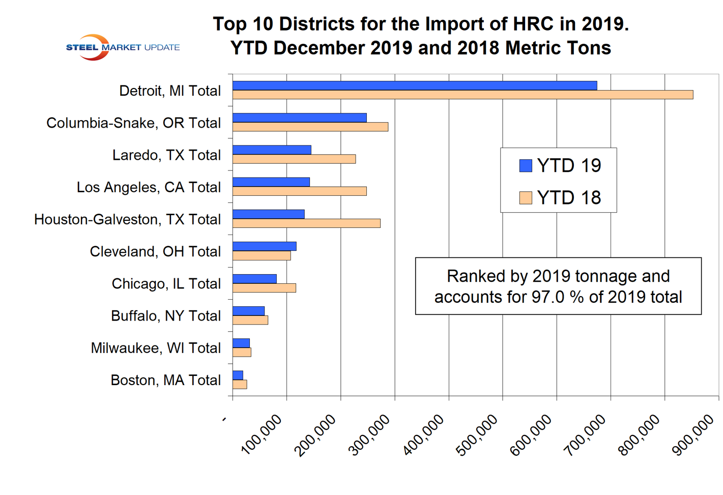The image size is (723, 495).
Task: Click Houston-Galveston's peach YTD 18 bar
Action: [306, 223]
